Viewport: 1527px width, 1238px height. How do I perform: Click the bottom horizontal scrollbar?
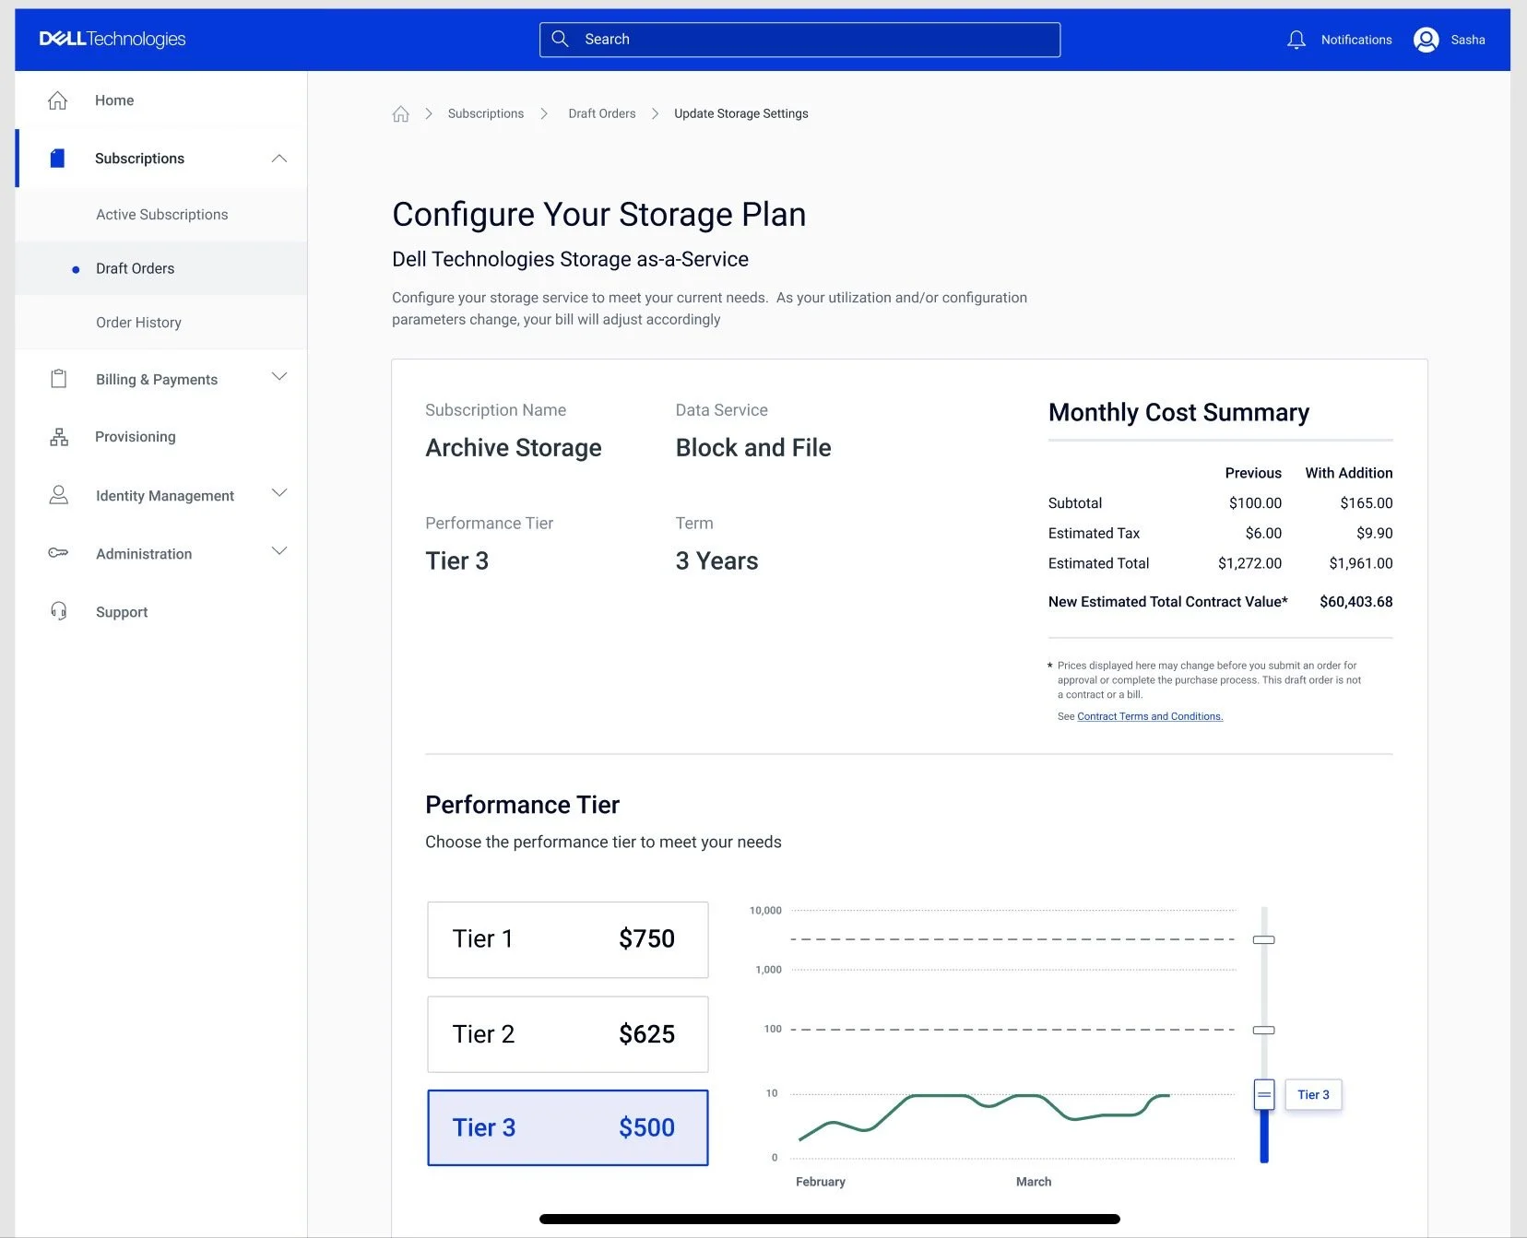coord(829,1219)
